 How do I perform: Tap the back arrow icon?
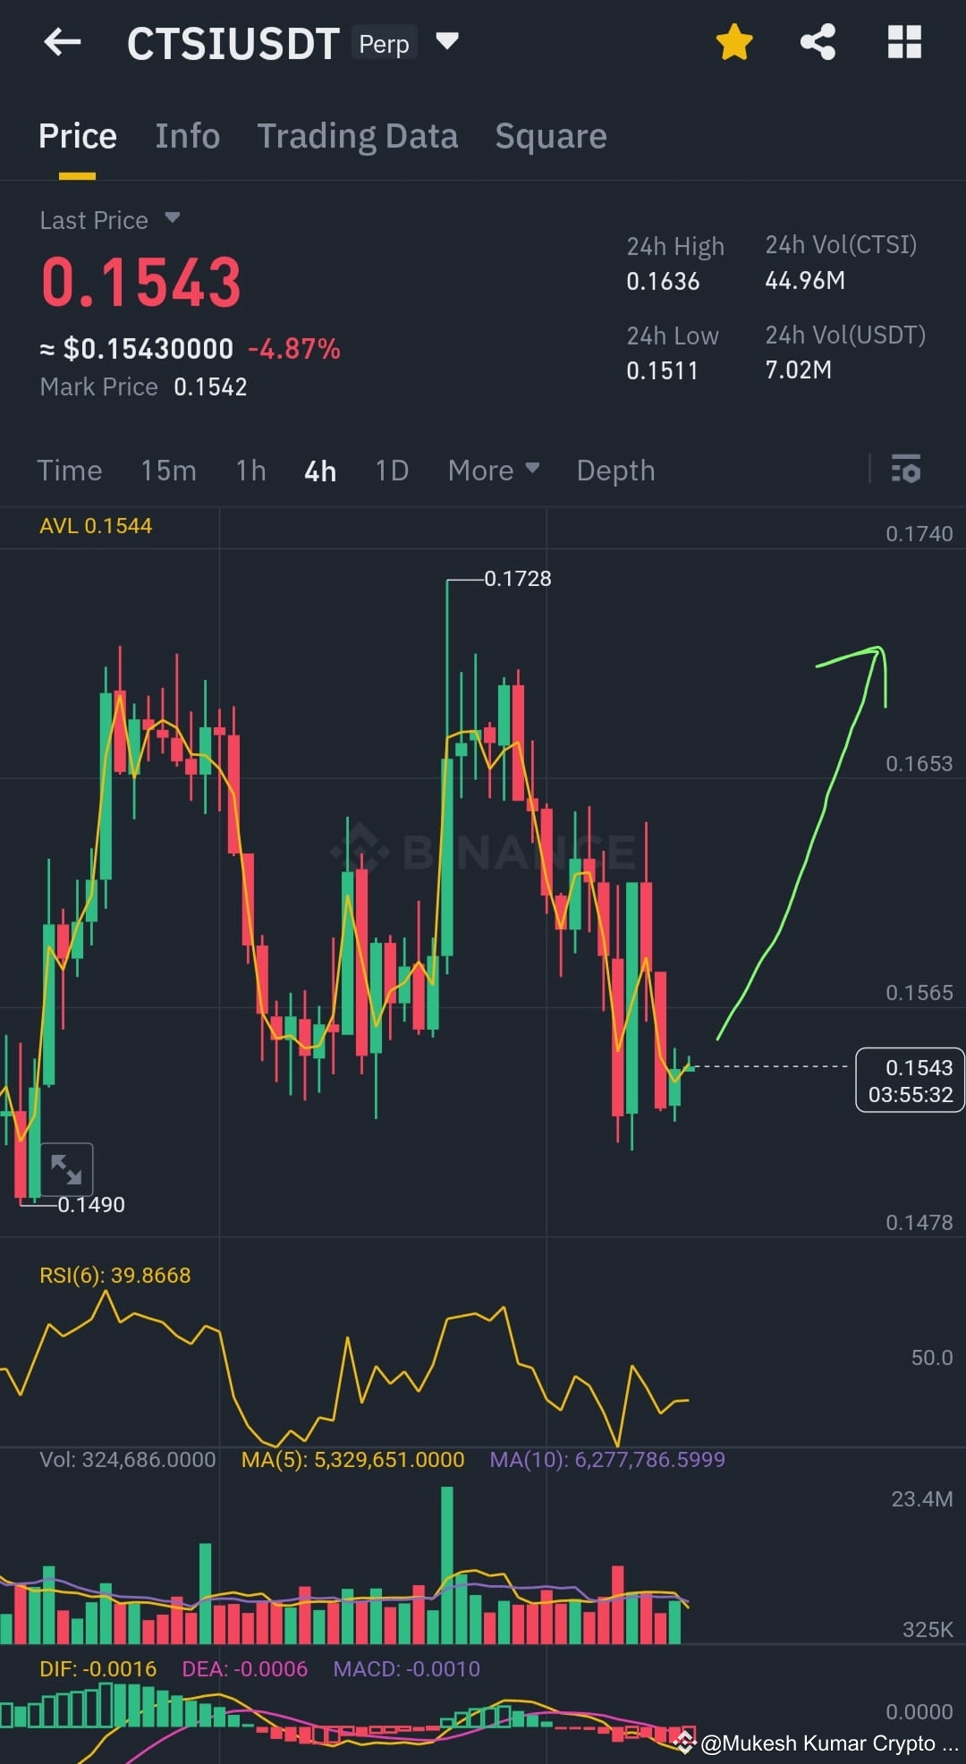(x=63, y=41)
